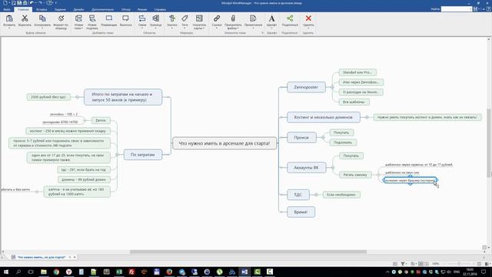Viewport: 492px width, 277px height.
Task: Select the Регать самому subtopic
Action: click(x=355, y=175)
